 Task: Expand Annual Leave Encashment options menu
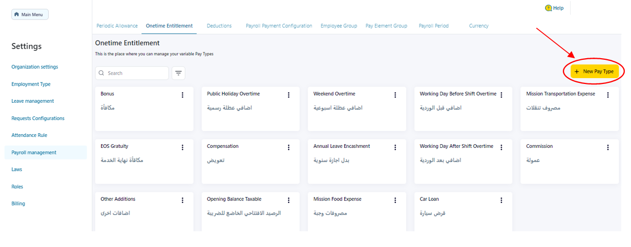395,147
